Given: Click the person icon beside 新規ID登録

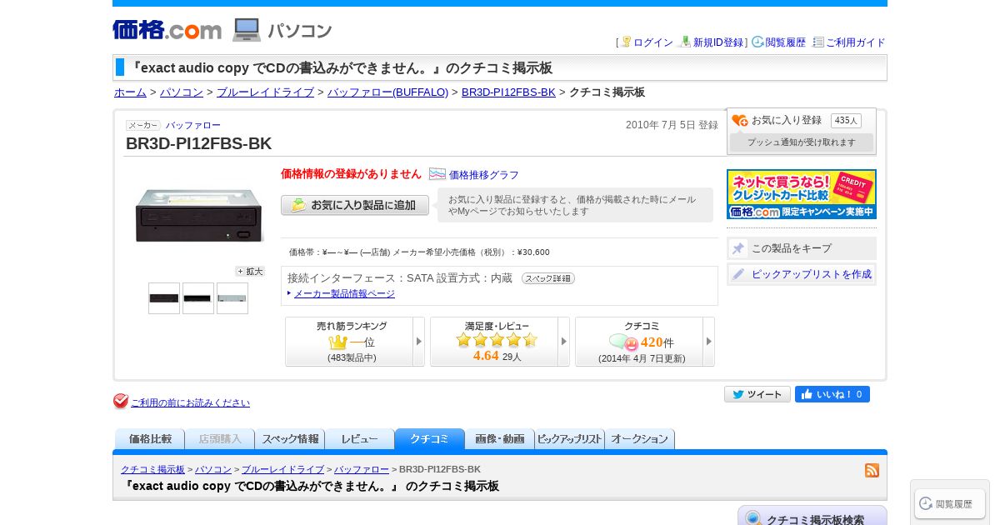Looking at the screenshot, I should point(685,42).
